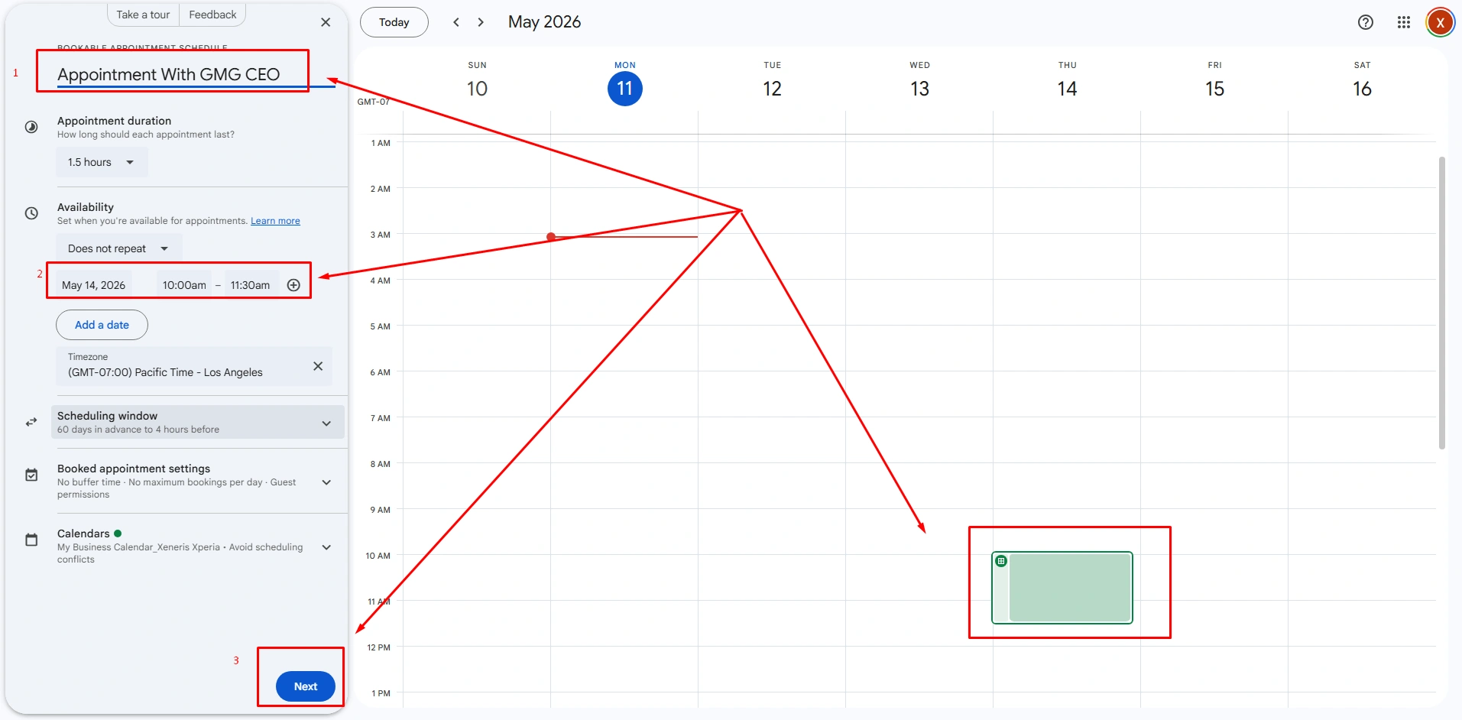Image resolution: width=1462 pixels, height=720 pixels.
Task: Click the Take a tour tab
Action: [143, 15]
